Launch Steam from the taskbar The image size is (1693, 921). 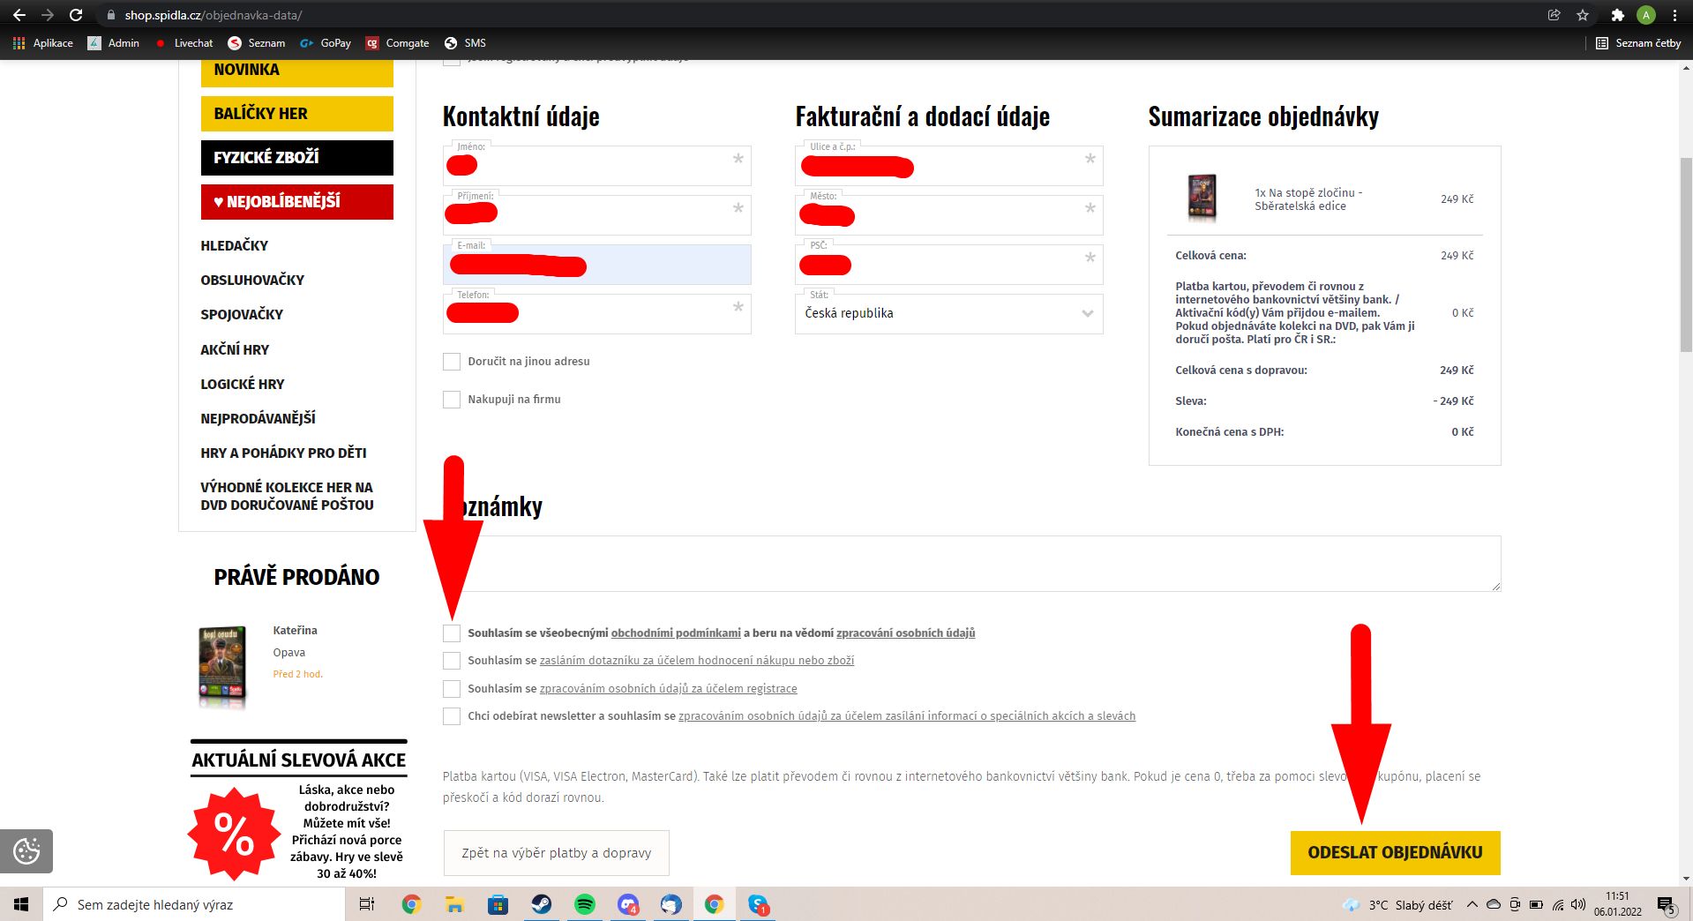pos(541,904)
